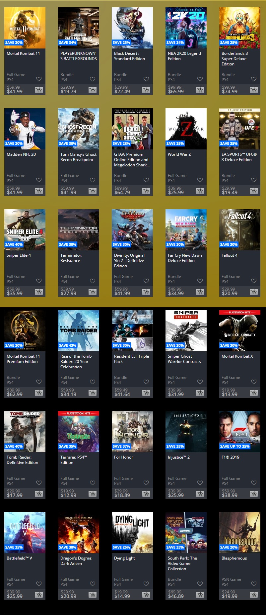Add Battlefield V to cart
This screenshot has width=266, height=615.
(39, 595)
